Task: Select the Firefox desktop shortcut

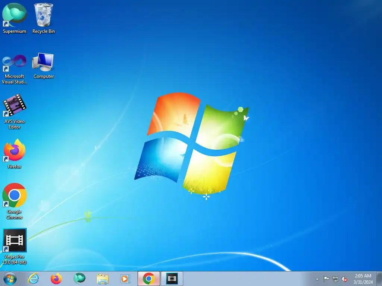Action: (15, 154)
